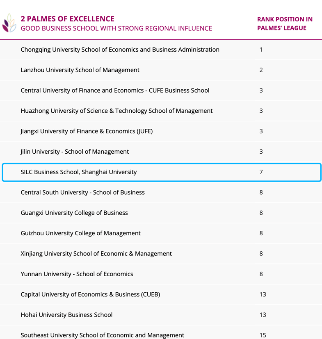Open CUFE Business School listing
The height and width of the screenshot is (339, 322).
(x=115, y=90)
